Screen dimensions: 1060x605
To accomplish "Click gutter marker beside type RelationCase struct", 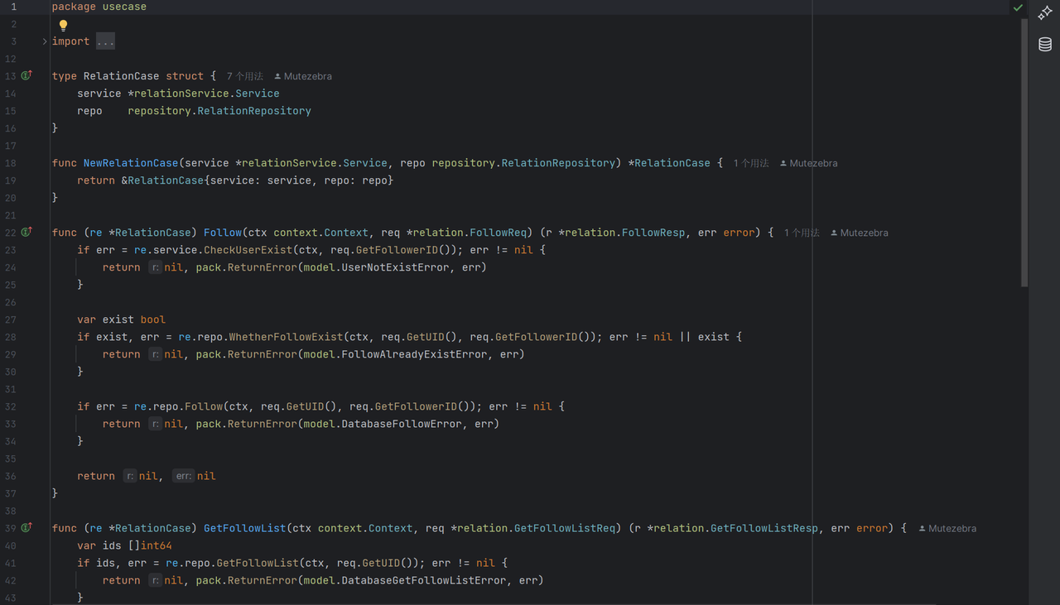I will click(26, 75).
